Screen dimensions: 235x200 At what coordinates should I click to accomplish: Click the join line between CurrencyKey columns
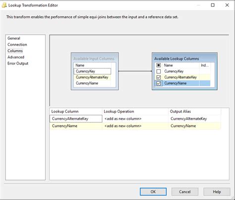135,71
